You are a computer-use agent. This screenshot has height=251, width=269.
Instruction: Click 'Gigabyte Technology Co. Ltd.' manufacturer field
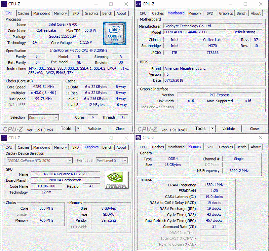point(213,26)
